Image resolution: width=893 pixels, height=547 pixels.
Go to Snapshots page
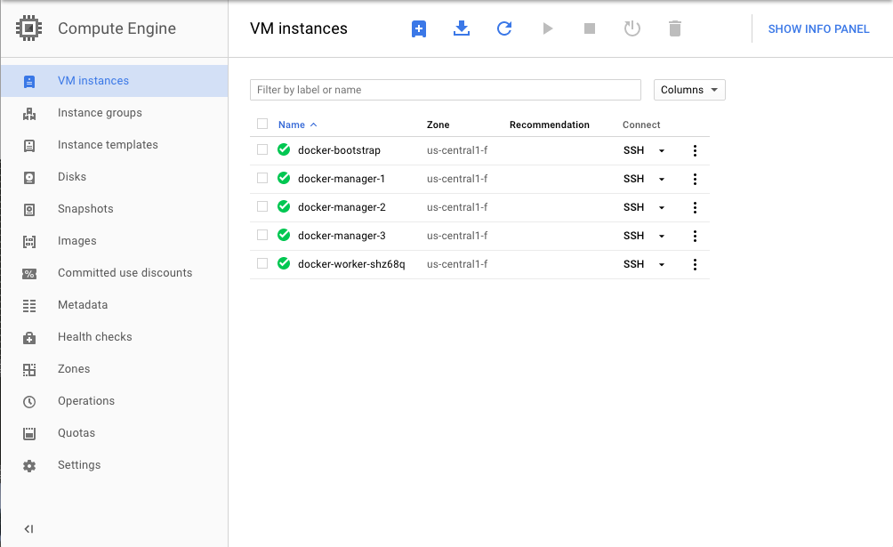tap(85, 208)
